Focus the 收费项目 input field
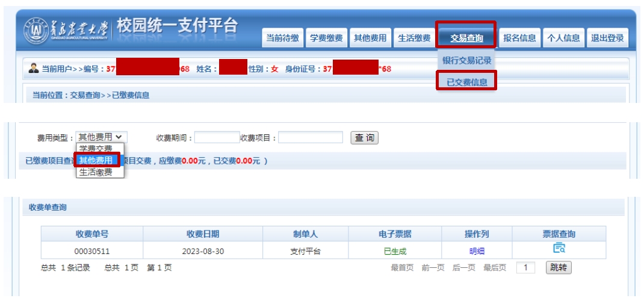The height and width of the screenshot is (307, 644). pos(311,137)
